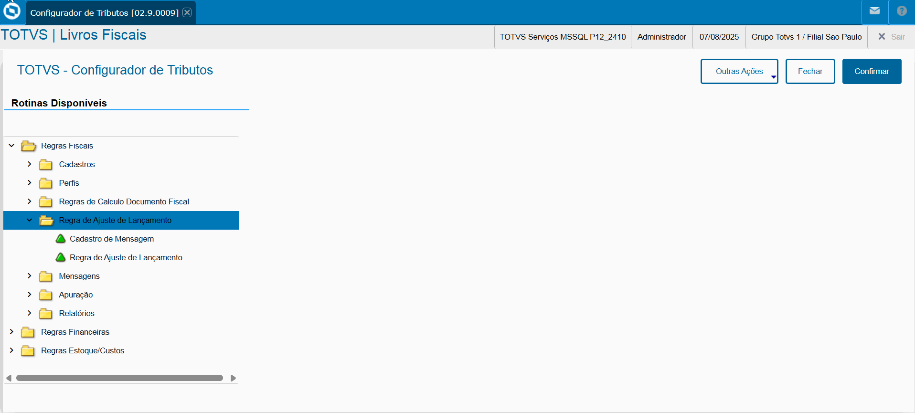This screenshot has width=915, height=413.
Task: Click the Perfis folder icon
Action: point(46,183)
